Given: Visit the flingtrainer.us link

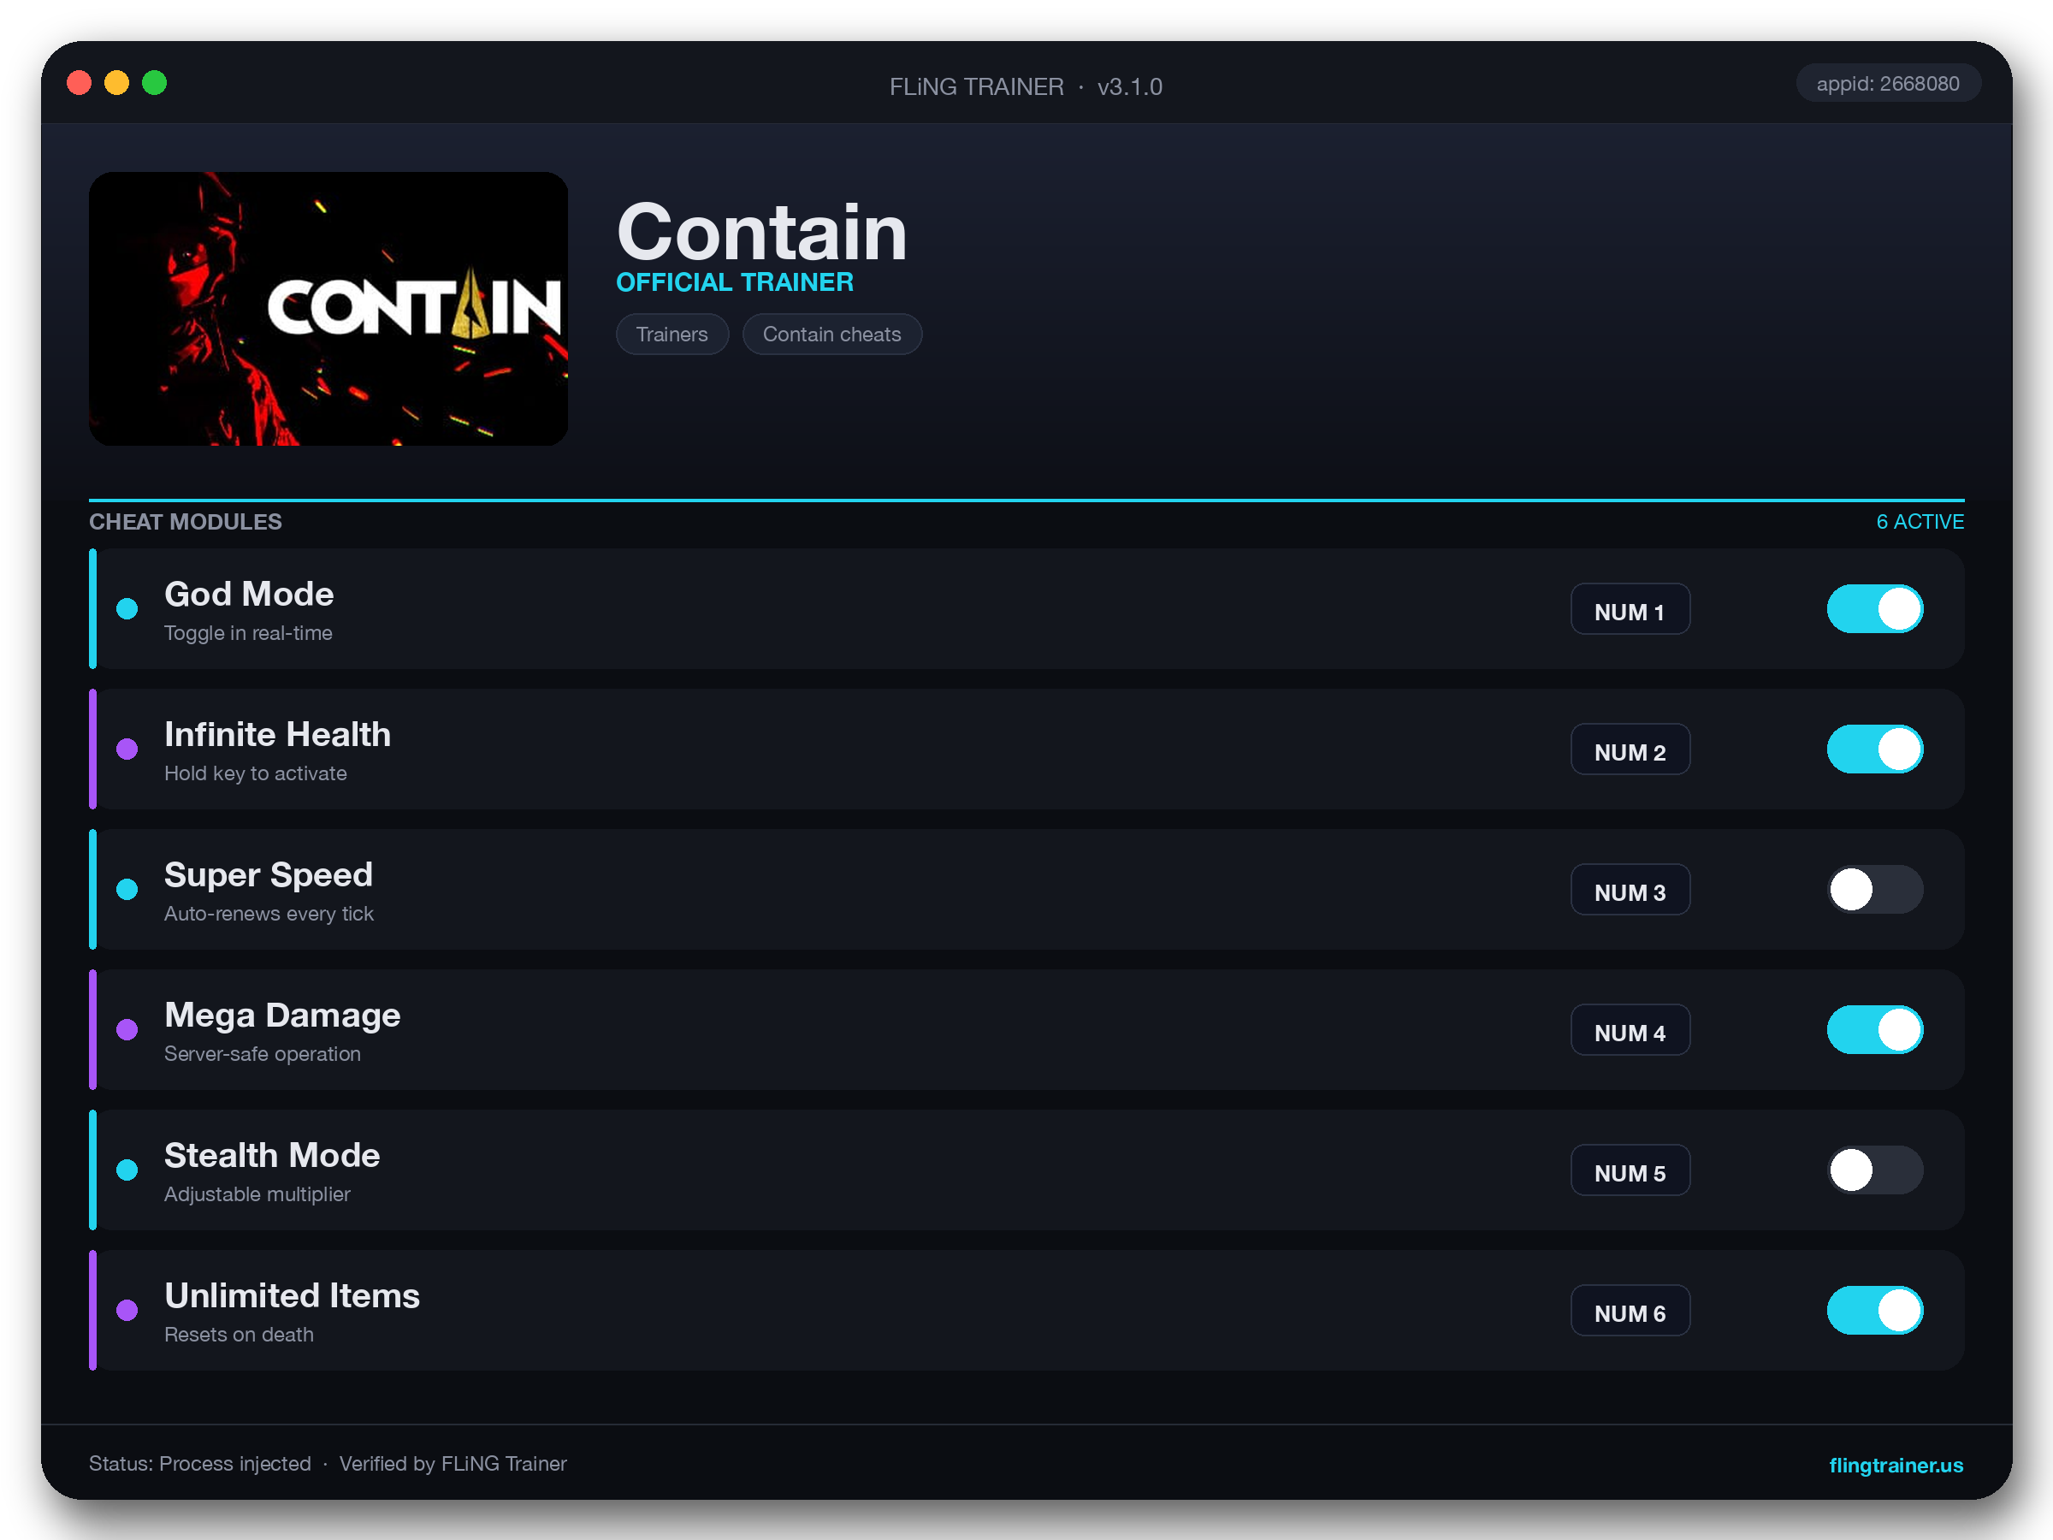Looking at the screenshot, I should point(1896,1465).
